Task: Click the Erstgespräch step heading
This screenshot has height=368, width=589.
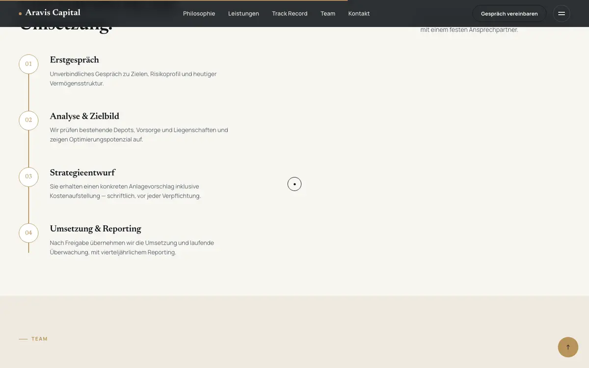Action: click(75, 60)
